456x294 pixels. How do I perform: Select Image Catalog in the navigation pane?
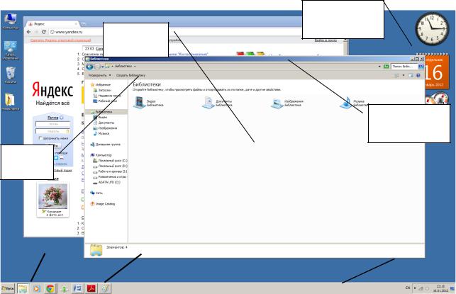103,204
